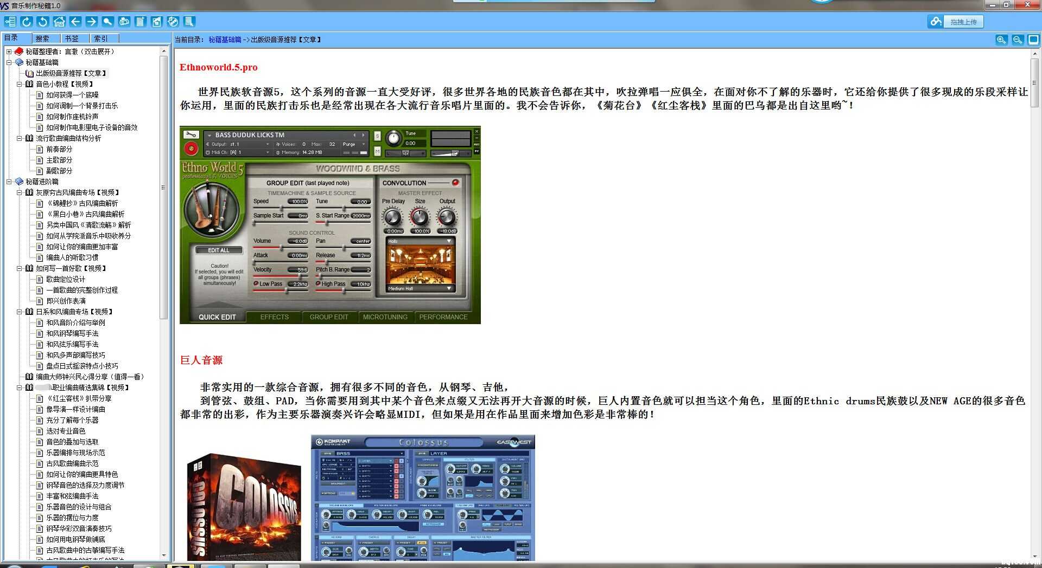Click the Colossus box cover image

tap(244, 507)
